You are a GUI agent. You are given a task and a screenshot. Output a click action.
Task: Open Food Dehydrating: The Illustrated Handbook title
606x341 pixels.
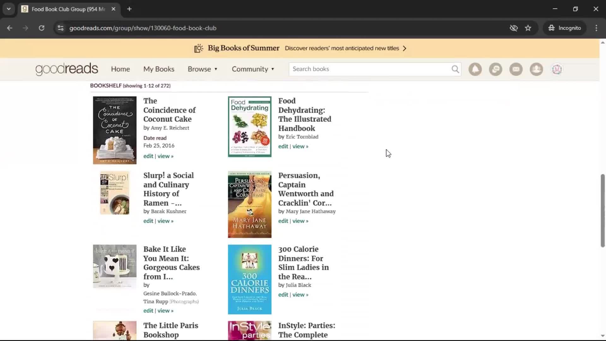coord(305,115)
